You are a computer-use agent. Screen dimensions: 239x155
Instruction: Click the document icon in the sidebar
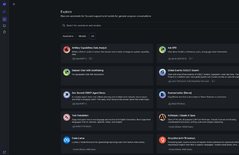click(4, 32)
